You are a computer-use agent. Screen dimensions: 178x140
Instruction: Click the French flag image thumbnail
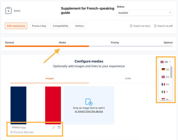(36, 105)
